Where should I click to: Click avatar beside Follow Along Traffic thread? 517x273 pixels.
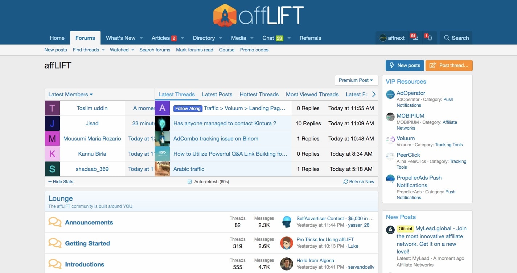[x=162, y=108]
